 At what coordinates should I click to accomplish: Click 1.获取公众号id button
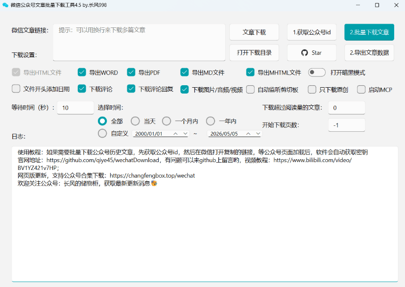point(311,32)
